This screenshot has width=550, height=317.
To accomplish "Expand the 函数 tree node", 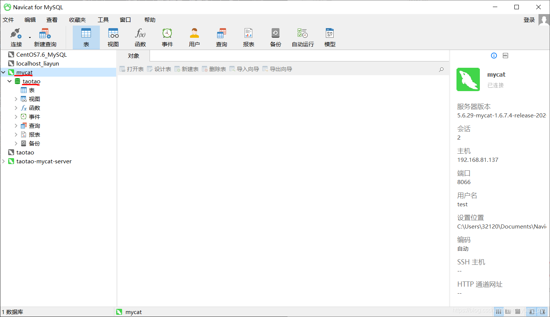I will pyautogui.click(x=16, y=108).
